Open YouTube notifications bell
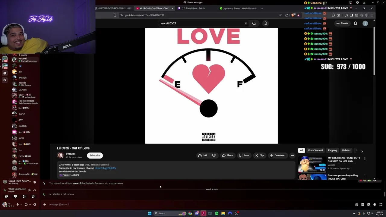 pos(355,23)
